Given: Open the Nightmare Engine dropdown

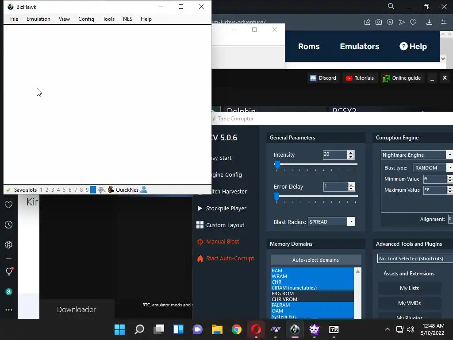Looking at the screenshot, I should point(417,155).
